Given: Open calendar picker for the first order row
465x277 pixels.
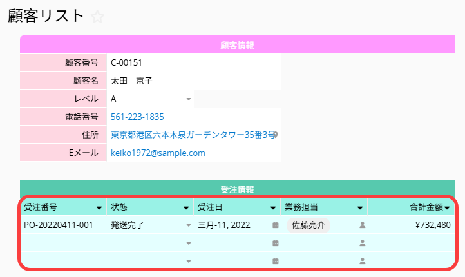Looking at the screenshot, I should pyautogui.click(x=276, y=225).
